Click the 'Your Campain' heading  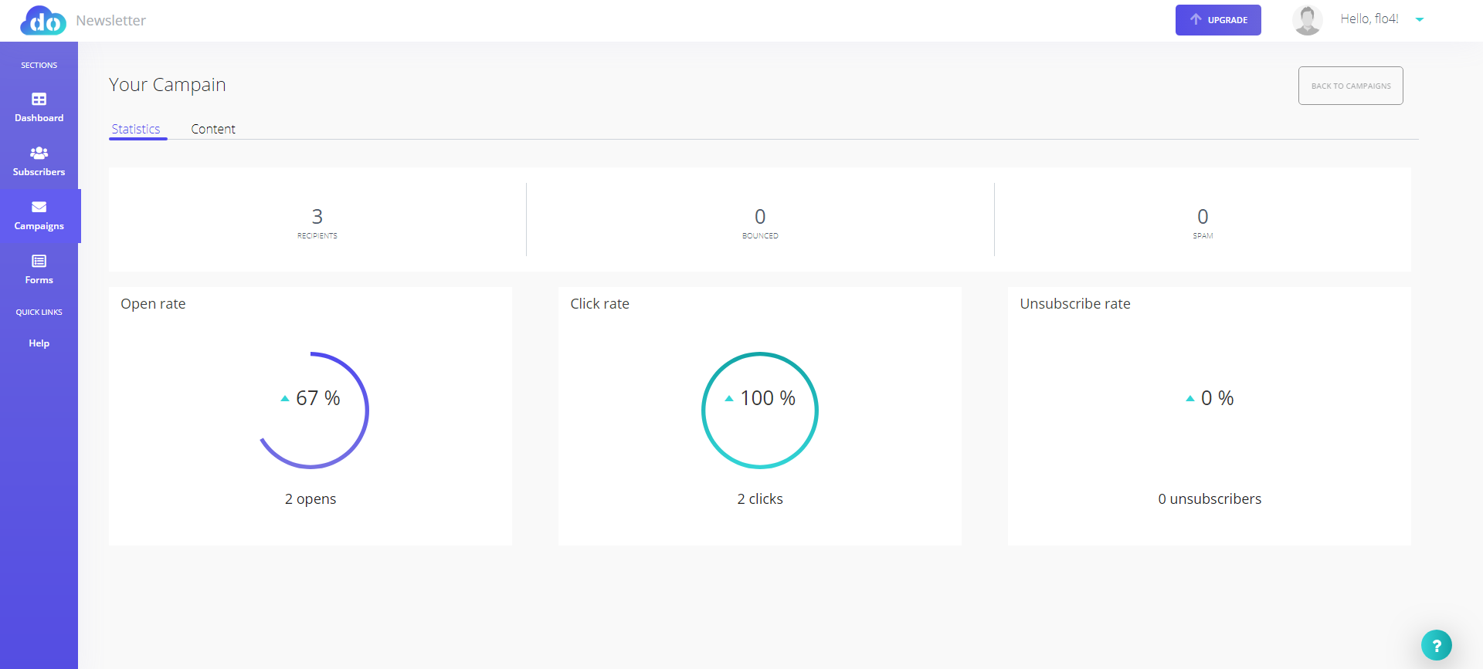[167, 85]
